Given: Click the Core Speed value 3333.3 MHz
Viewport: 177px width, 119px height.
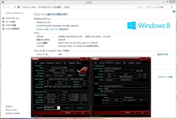Looking at the screenshot, I should coord(51,95).
